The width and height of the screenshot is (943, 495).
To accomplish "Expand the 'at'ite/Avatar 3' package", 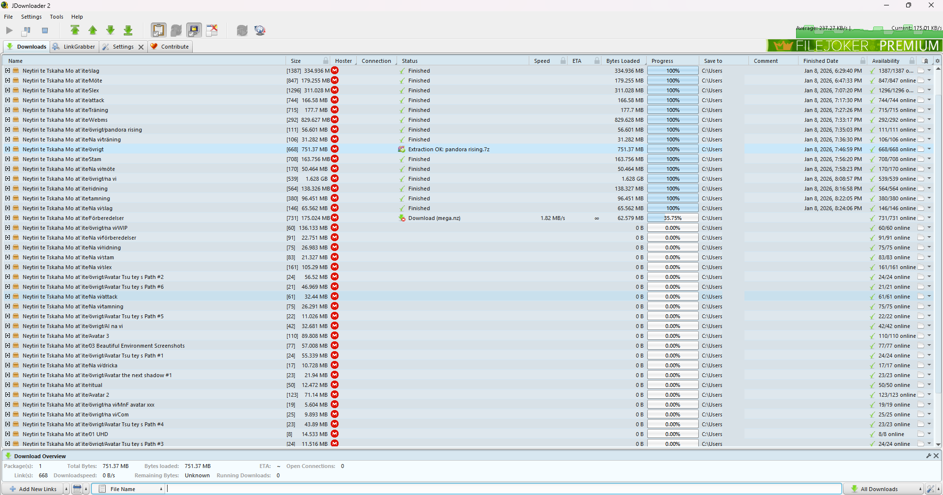I will click(x=7, y=336).
